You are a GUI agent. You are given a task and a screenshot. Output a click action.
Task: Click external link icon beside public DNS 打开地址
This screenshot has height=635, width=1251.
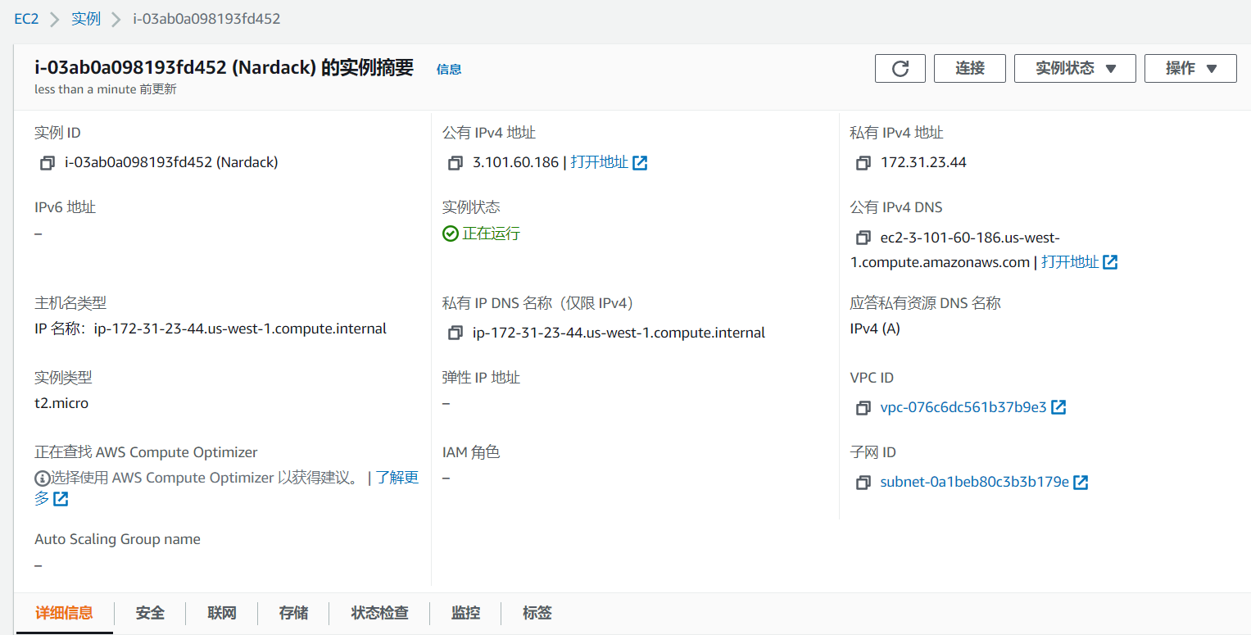pos(1110,262)
